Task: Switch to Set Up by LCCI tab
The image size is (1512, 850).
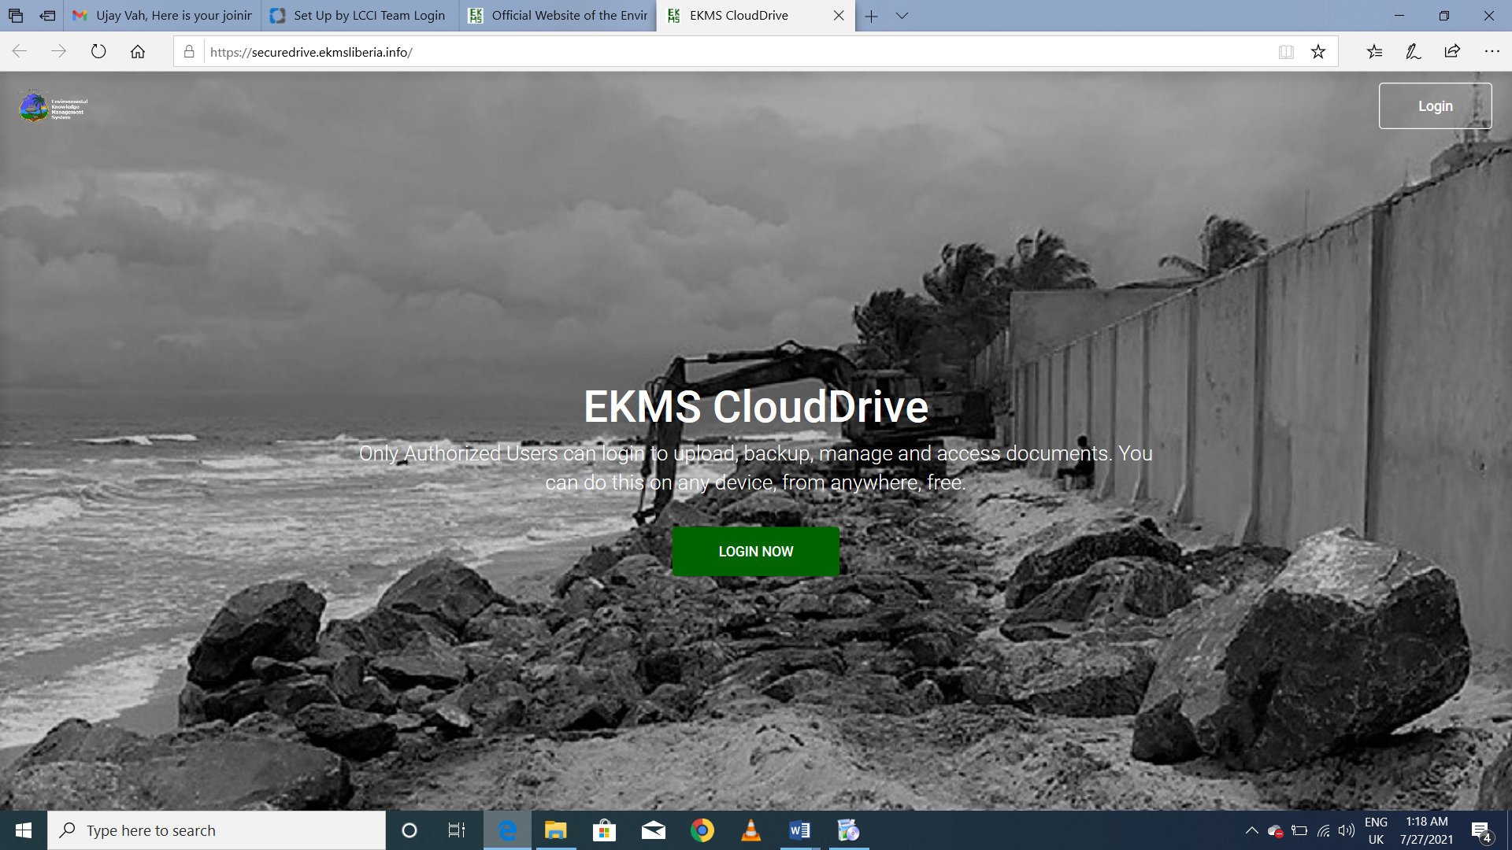Action: 360,16
